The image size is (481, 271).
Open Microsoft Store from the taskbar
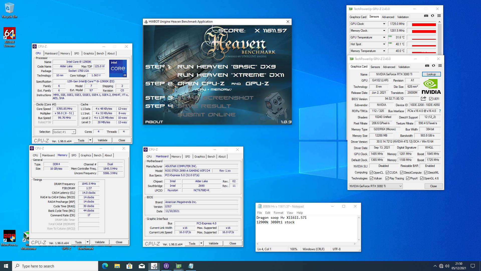129,266
